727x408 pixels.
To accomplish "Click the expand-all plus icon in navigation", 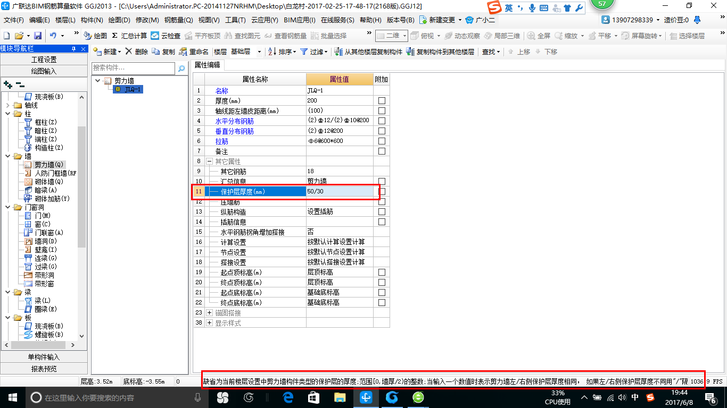I will 8,84.
